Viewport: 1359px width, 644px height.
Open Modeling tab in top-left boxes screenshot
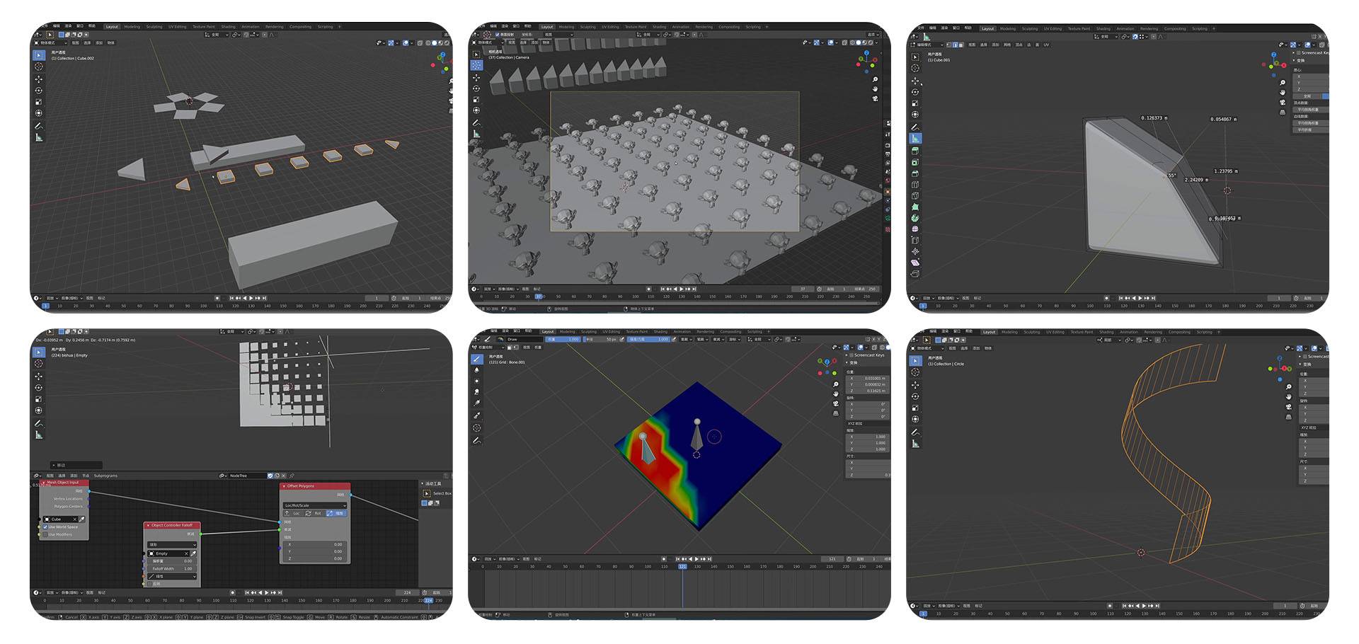(x=132, y=26)
